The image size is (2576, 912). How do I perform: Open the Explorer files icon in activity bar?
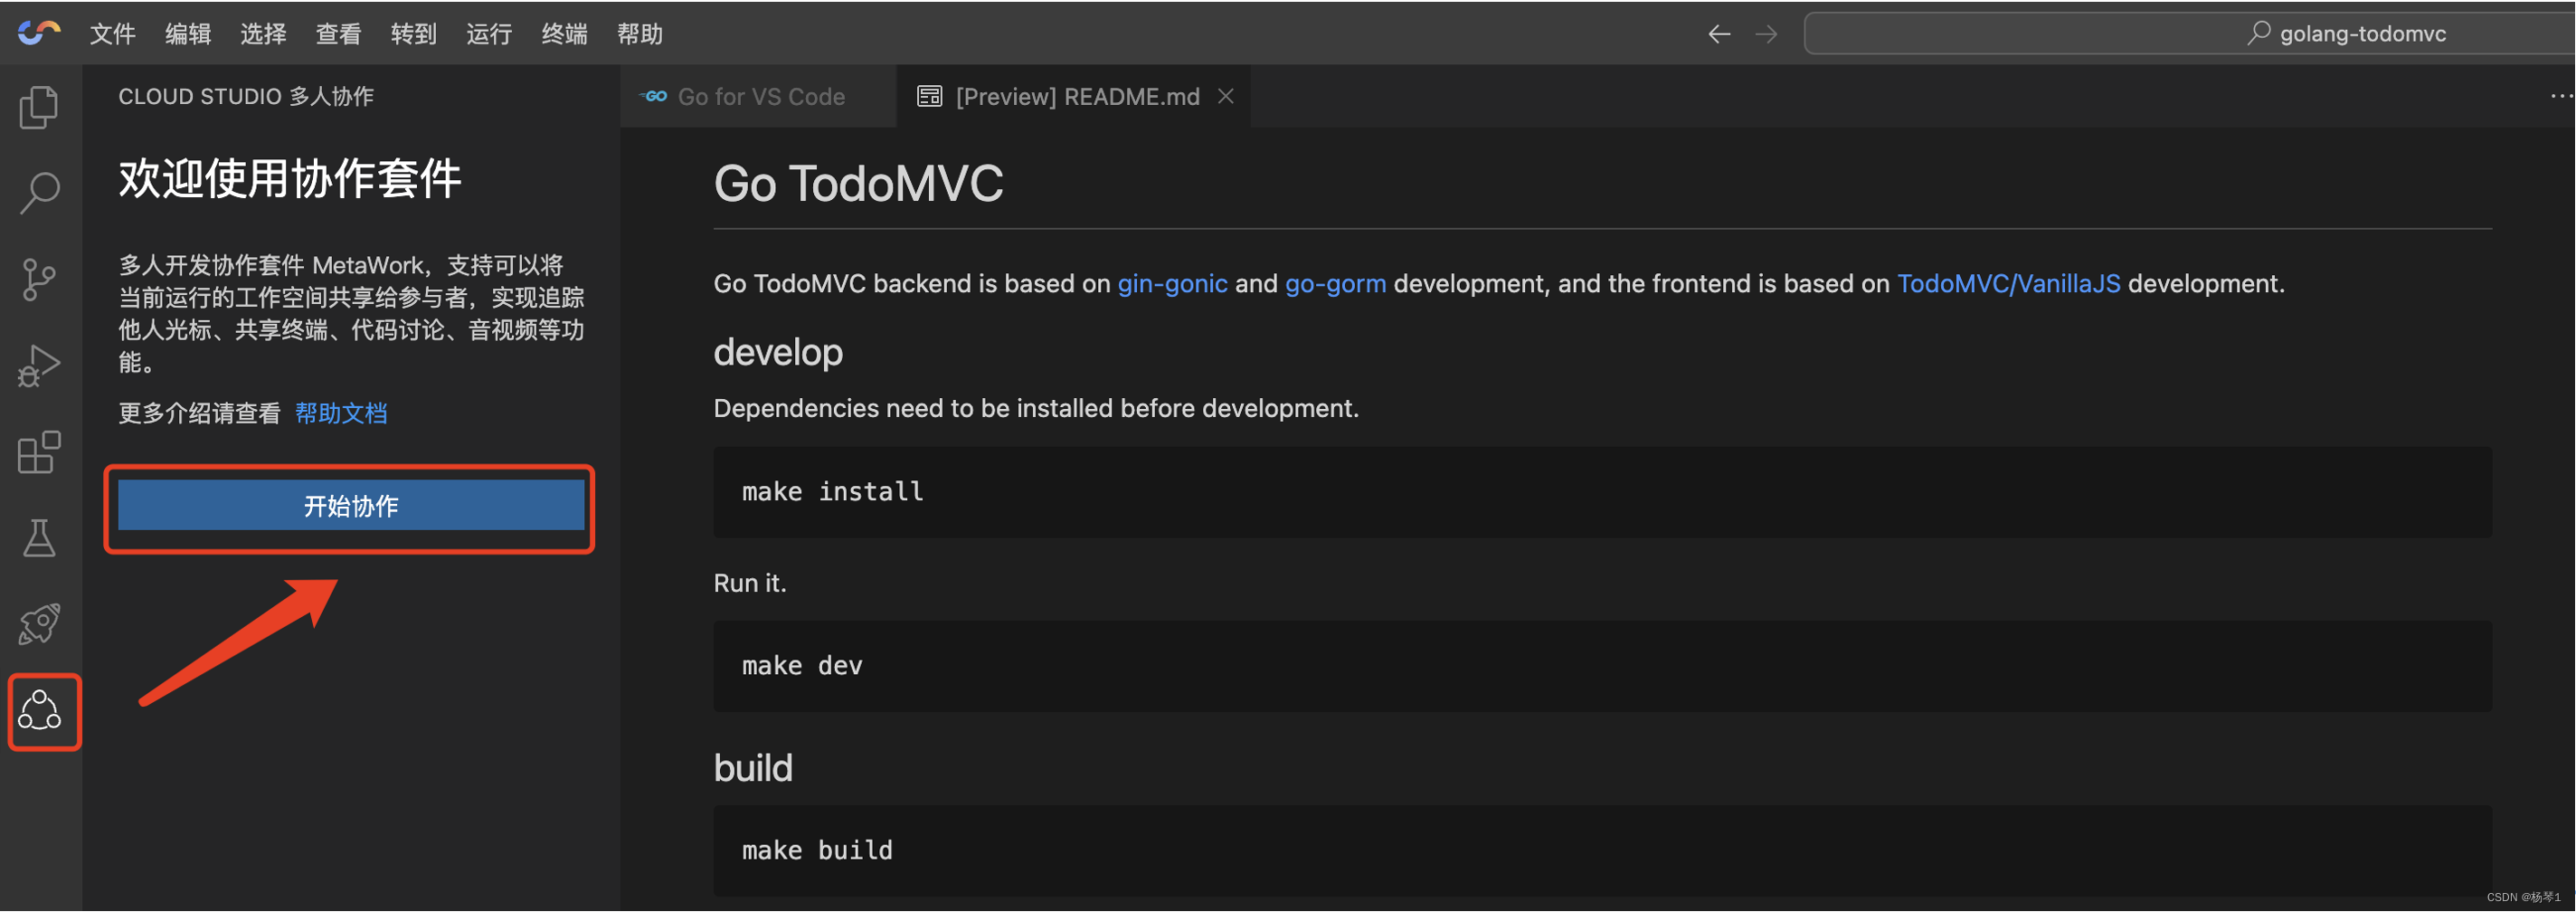point(39,107)
